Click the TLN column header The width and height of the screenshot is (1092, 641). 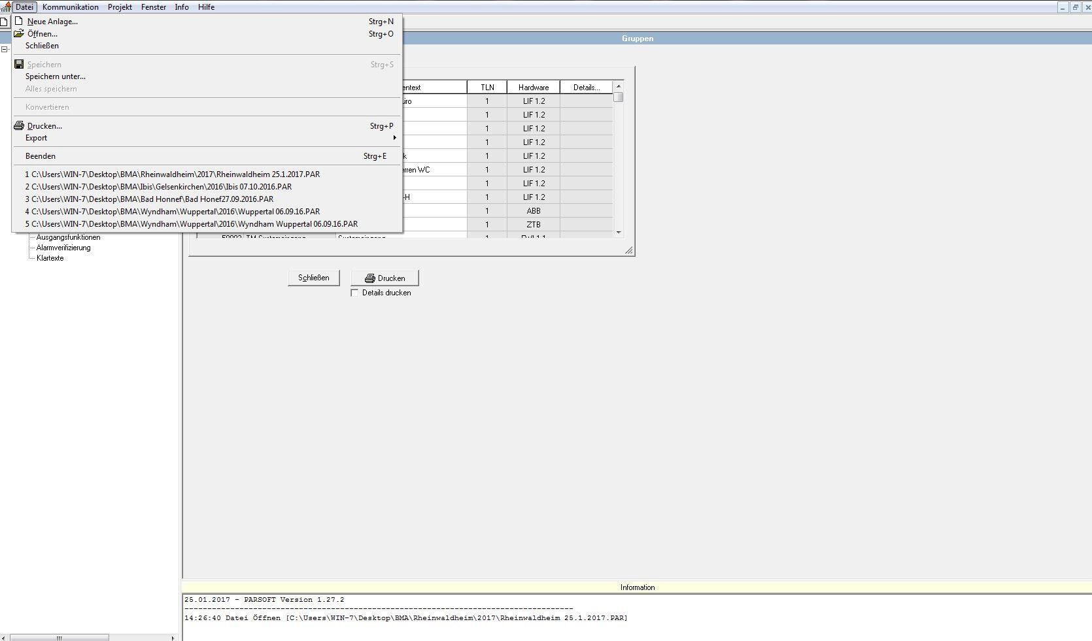pos(487,88)
